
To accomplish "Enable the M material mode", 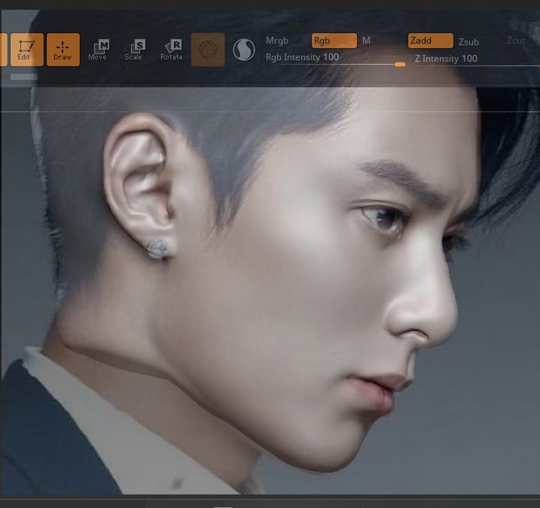I will point(367,41).
